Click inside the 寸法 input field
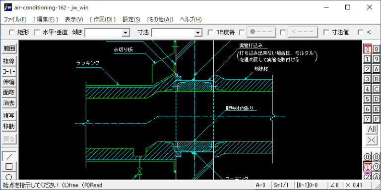Image resolution: width=381 pixels, height=190 pixels. [x=173, y=33]
